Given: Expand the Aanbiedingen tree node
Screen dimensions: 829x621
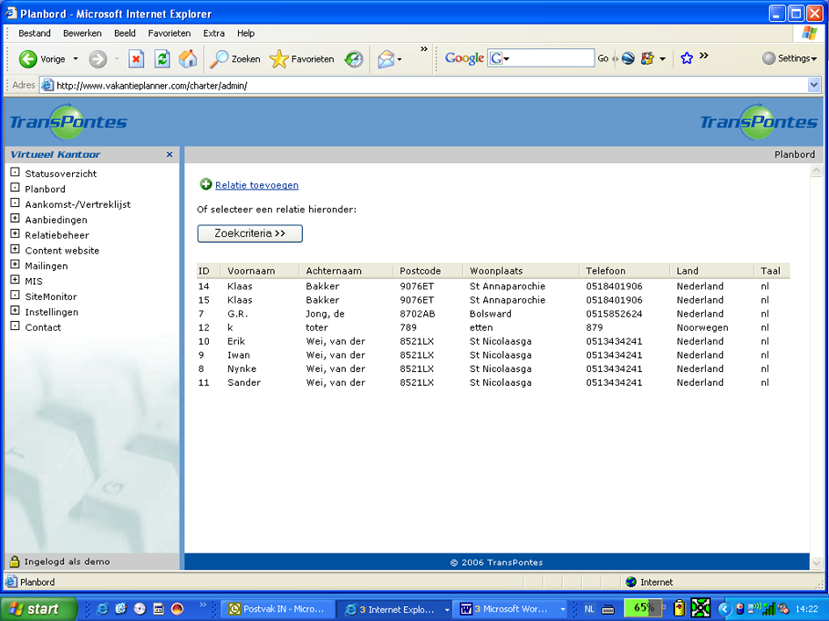Looking at the screenshot, I should (15, 219).
